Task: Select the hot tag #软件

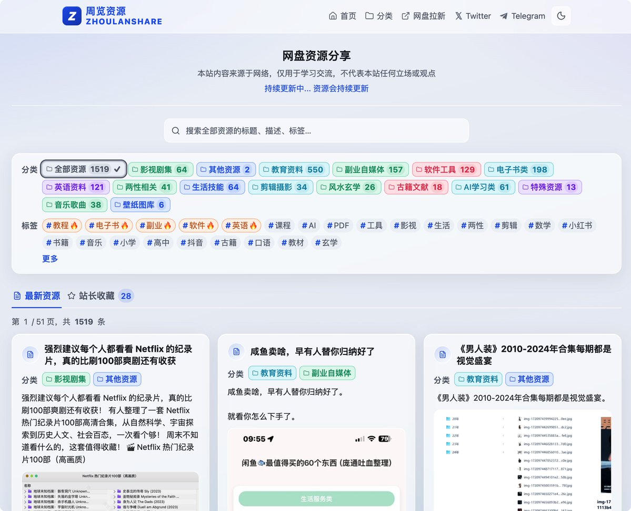Action: click(198, 226)
